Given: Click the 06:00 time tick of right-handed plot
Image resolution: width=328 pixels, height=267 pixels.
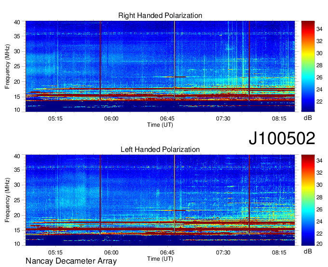Looking at the screenshot, I should (x=111, y=119).
